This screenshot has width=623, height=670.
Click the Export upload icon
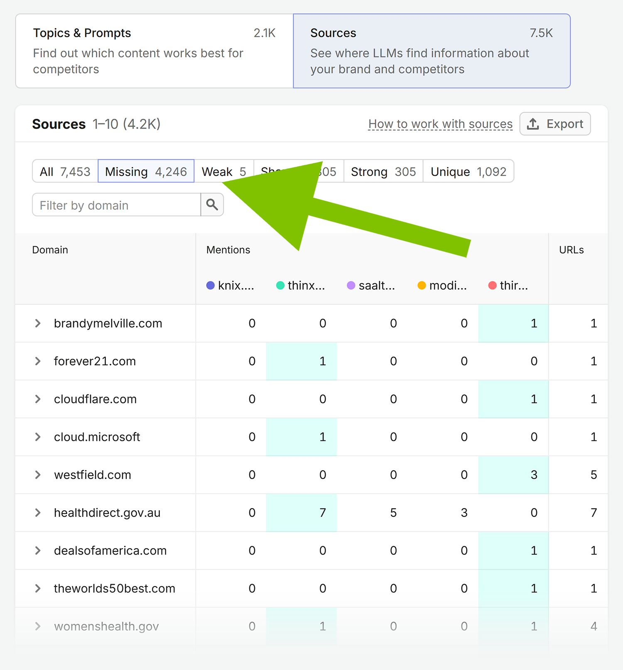533,124
